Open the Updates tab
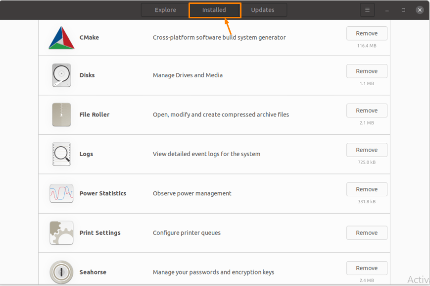 pos(263,10)
